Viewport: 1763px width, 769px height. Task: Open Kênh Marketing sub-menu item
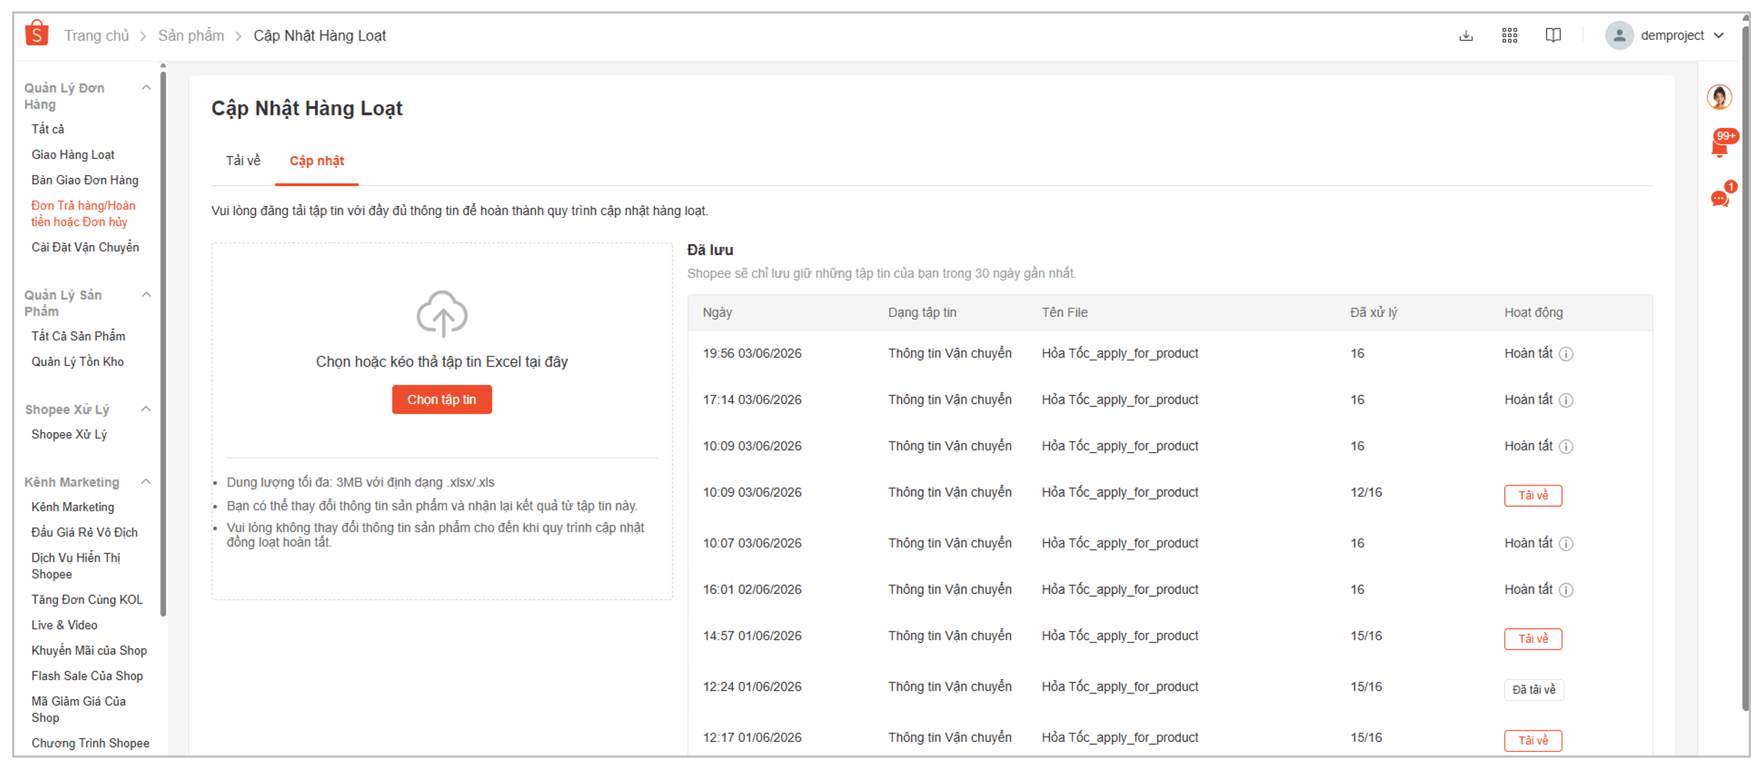click(x=73, y=507)
